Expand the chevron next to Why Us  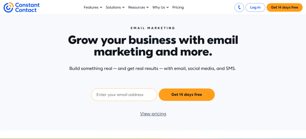click(168, 7)
